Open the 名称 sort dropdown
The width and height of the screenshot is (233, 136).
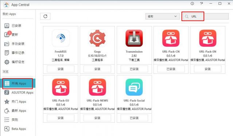[x=162, y=16]
